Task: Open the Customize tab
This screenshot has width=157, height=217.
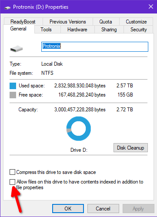Action: pos(136,22)
